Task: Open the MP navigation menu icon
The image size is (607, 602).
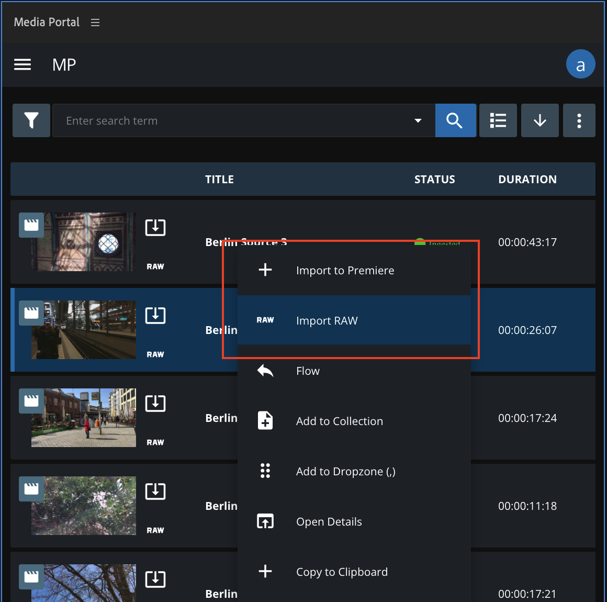Action: (23, 64)
